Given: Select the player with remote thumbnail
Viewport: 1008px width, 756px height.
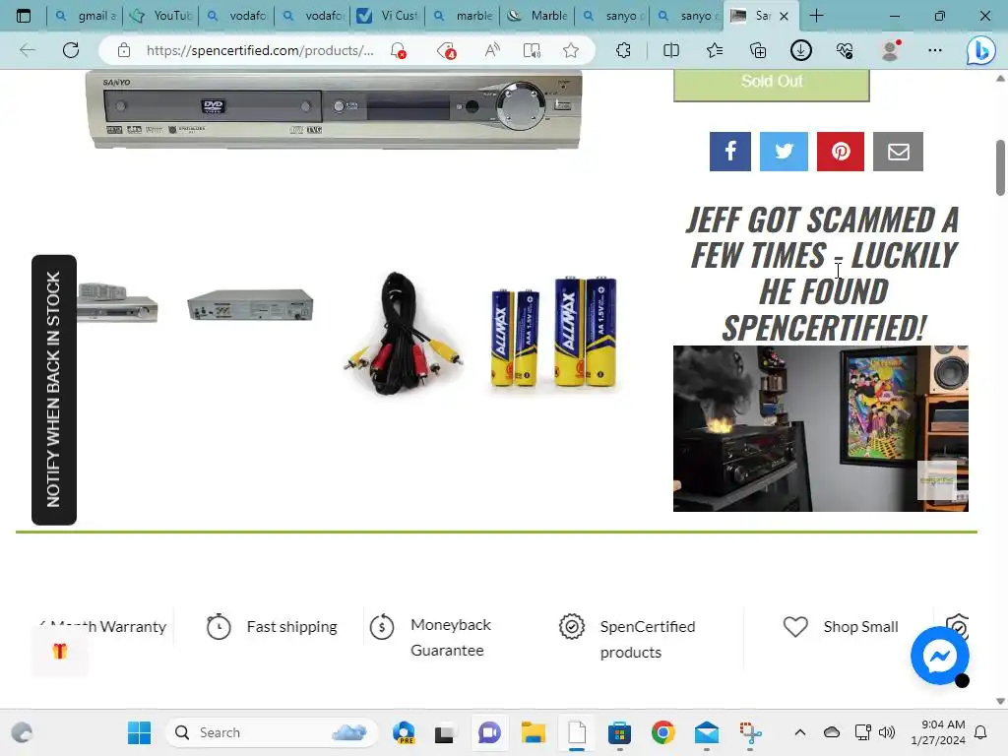Looking at the screenshot, I should [x=117, y=302].
